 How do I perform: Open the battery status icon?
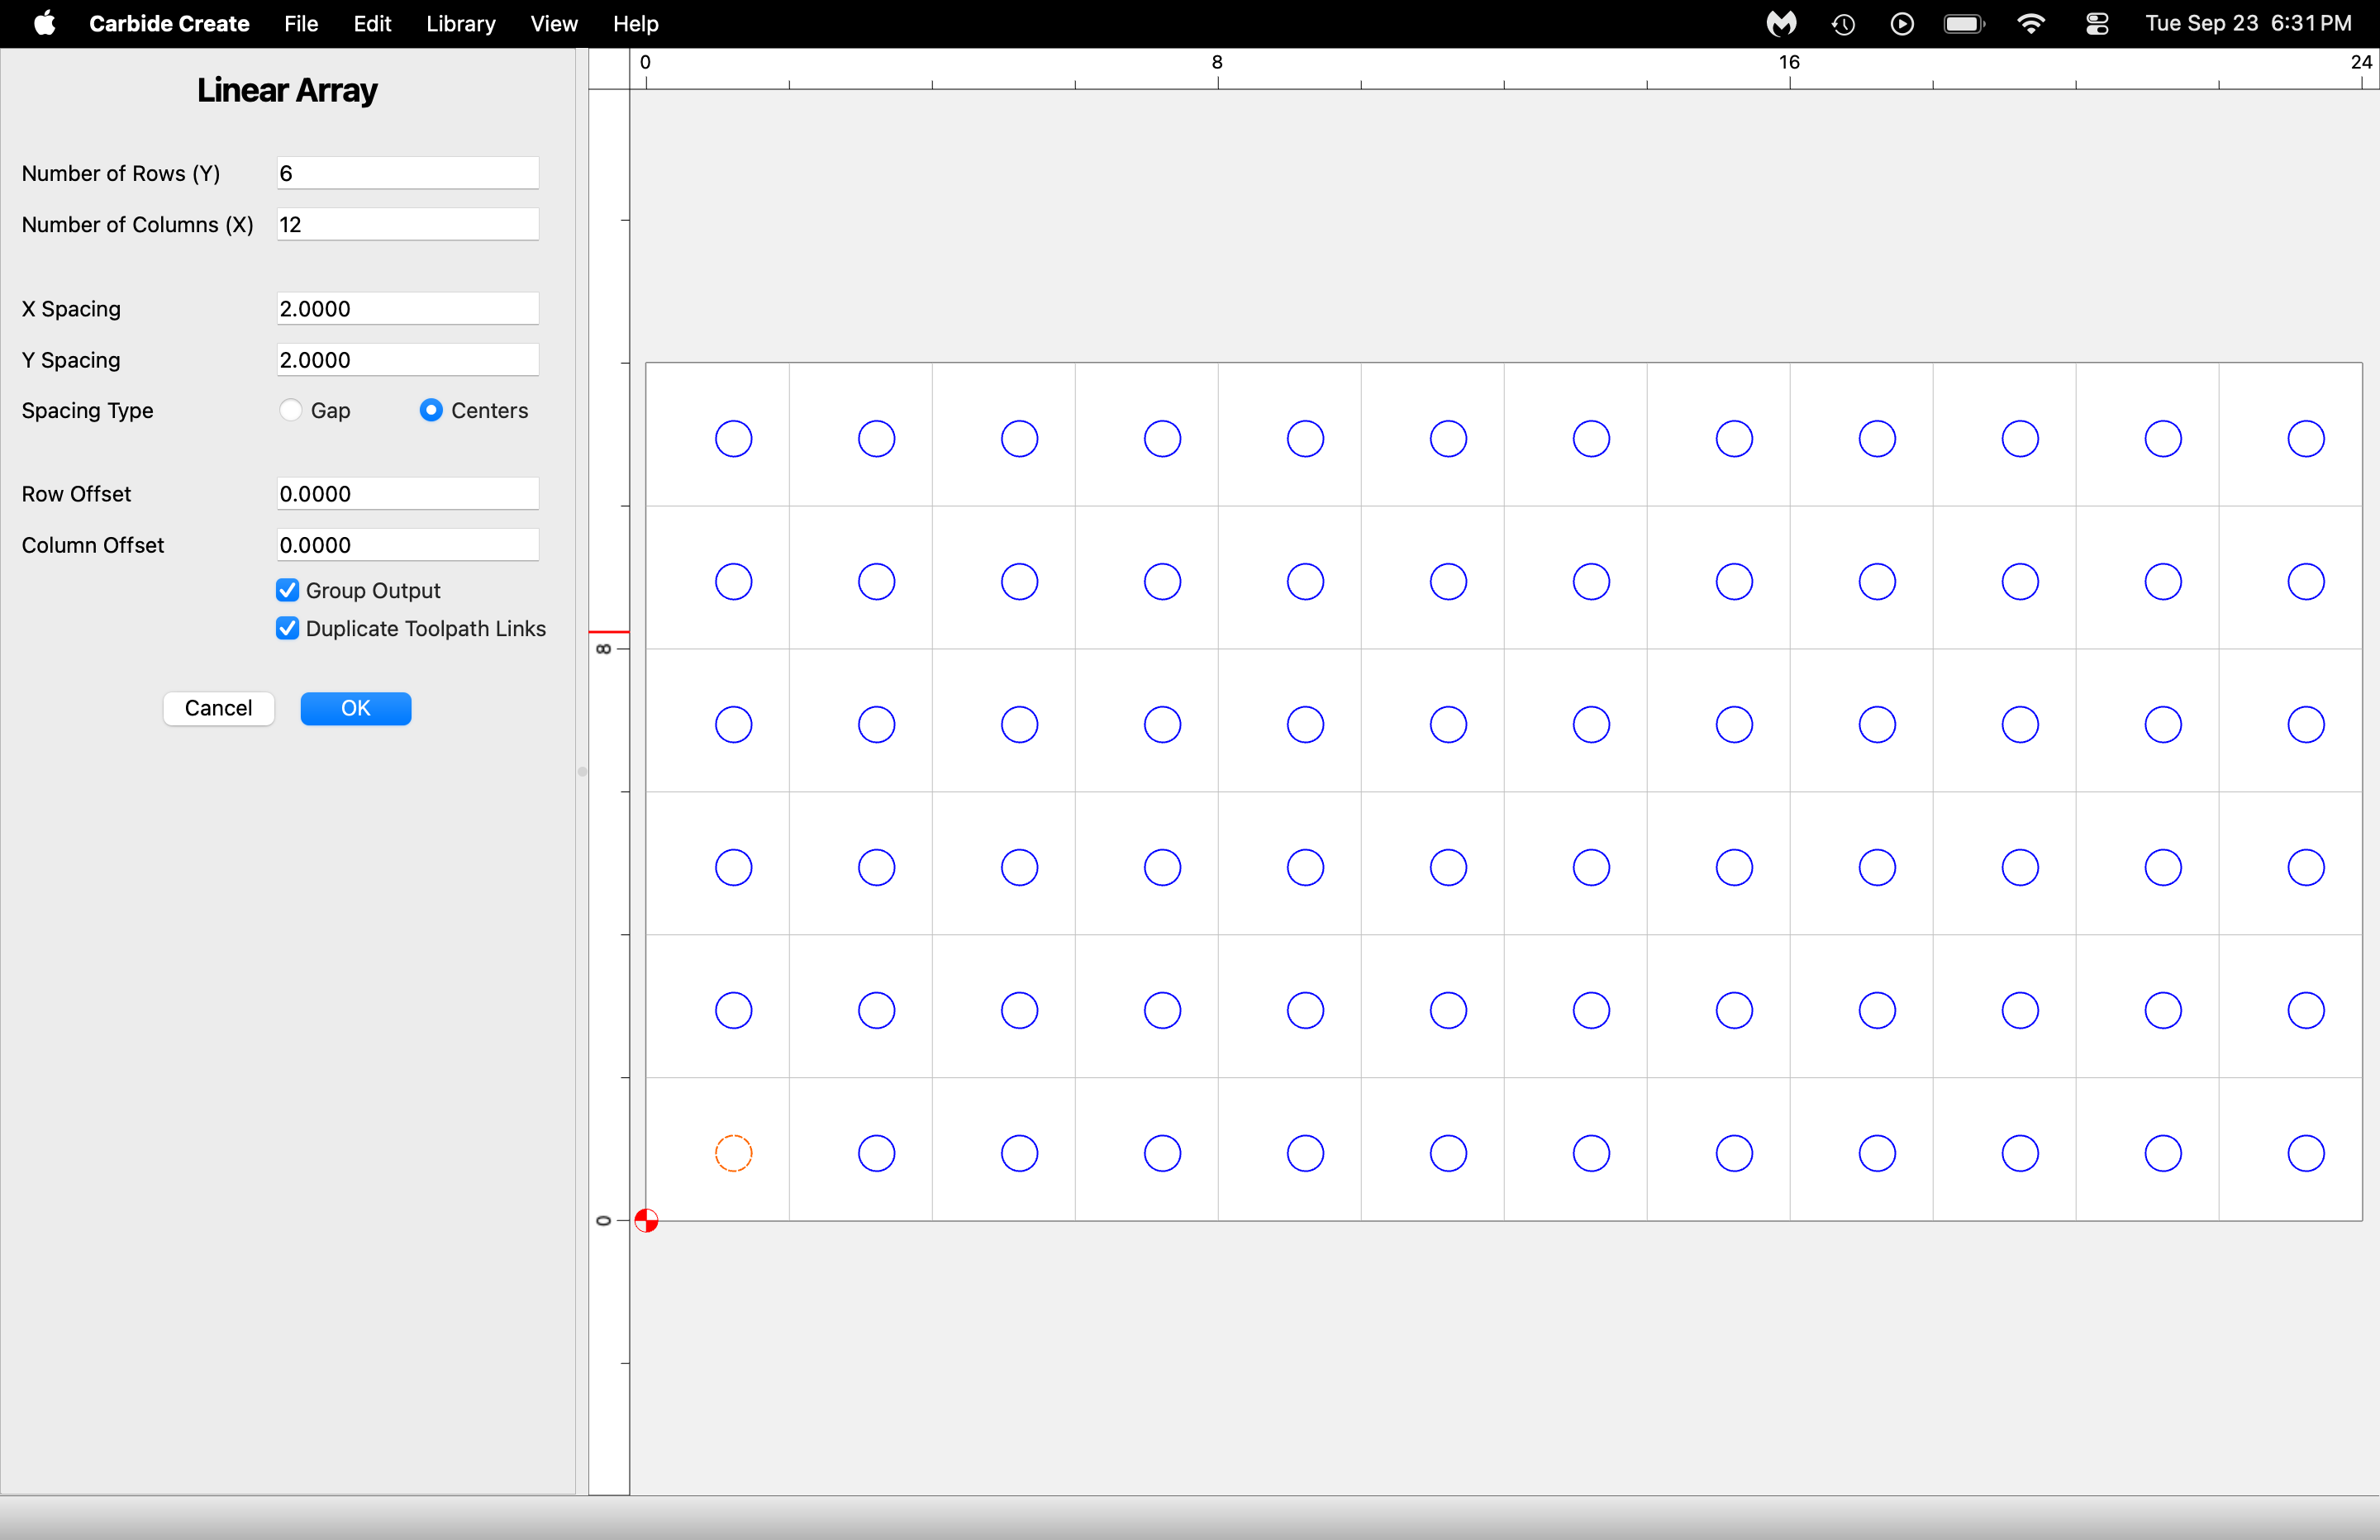click(1964, 23)
